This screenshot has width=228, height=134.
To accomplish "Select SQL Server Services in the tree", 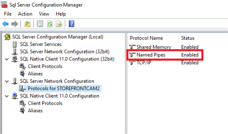I will pyautogui.click(x=41, y=44).
